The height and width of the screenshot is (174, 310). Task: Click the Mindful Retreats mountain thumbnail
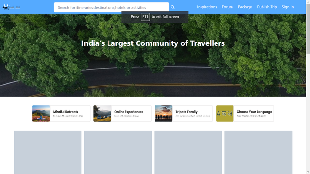point(41,114)
